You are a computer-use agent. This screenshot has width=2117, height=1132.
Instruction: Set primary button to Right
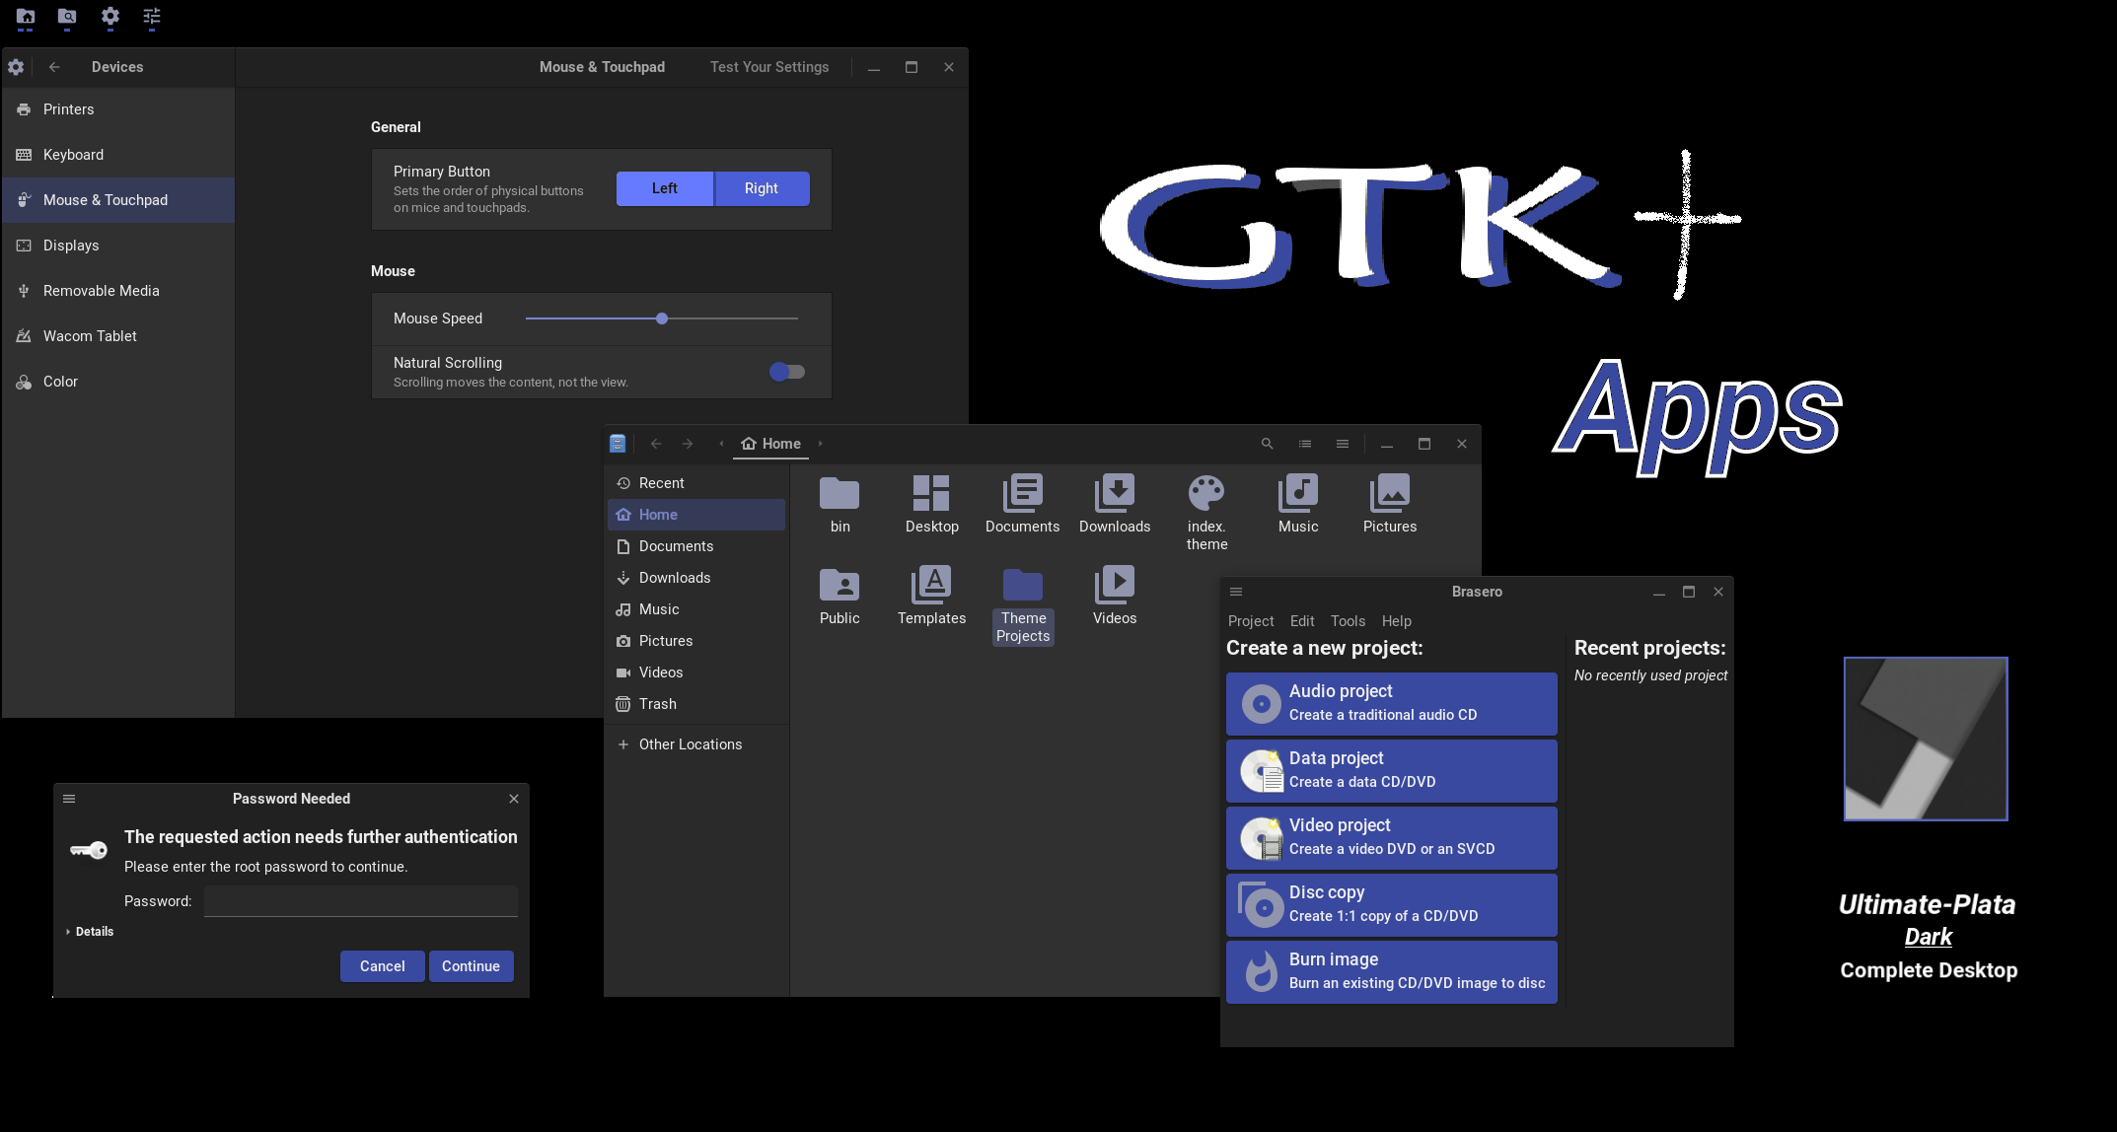762,188
